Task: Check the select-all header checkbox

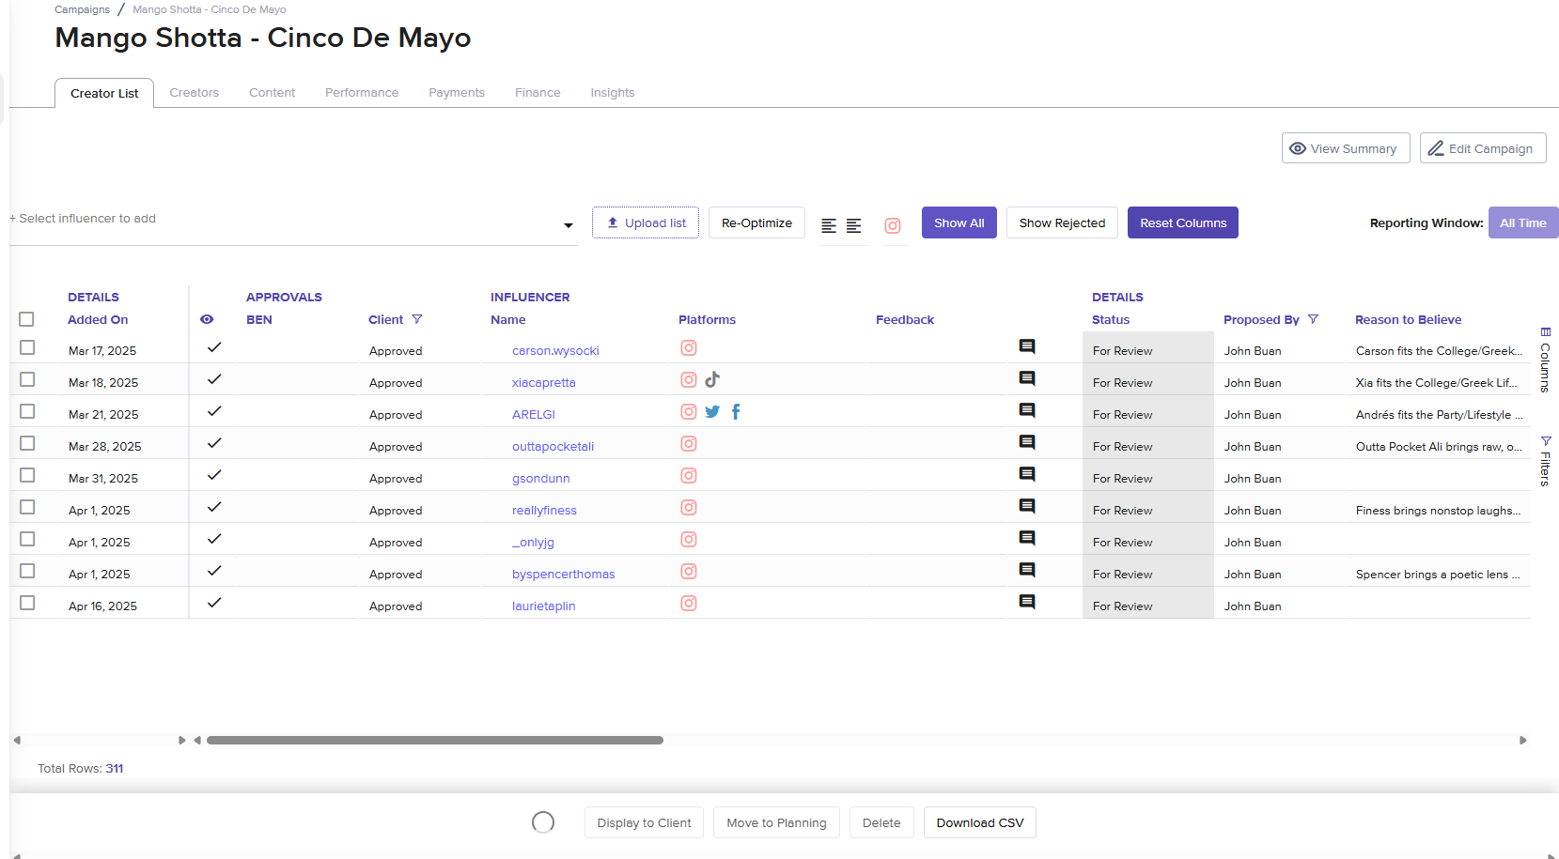Action: [26, 319]
